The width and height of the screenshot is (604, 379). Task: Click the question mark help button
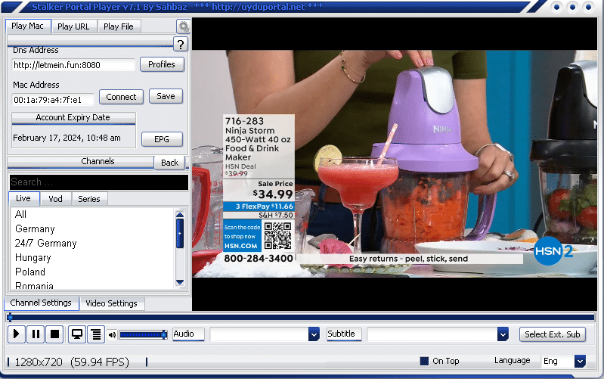(180, 45)
